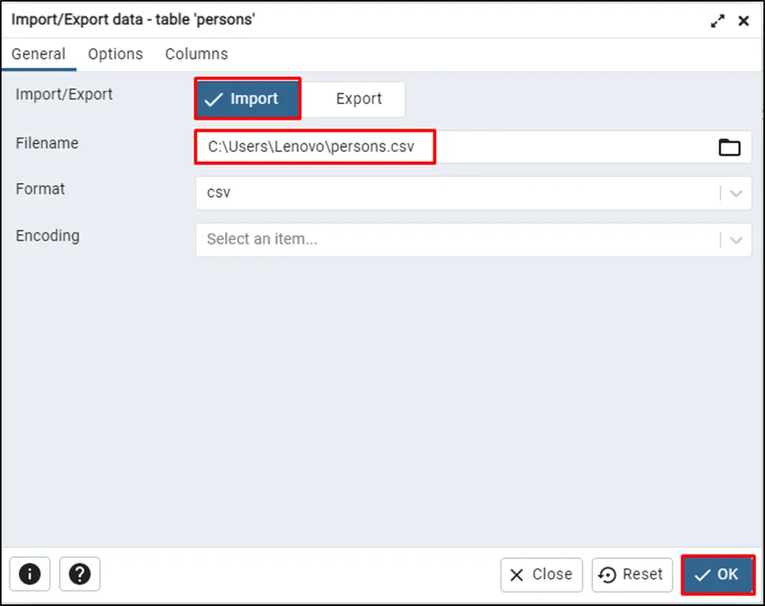Switch to the General tab
This screenshot has height=606, width=765.
(38, 54)
